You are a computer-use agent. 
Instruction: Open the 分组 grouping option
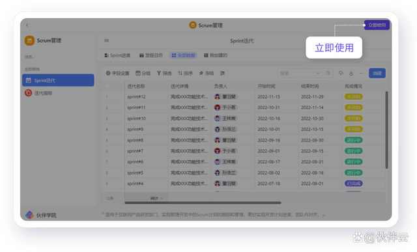point(143,73)
